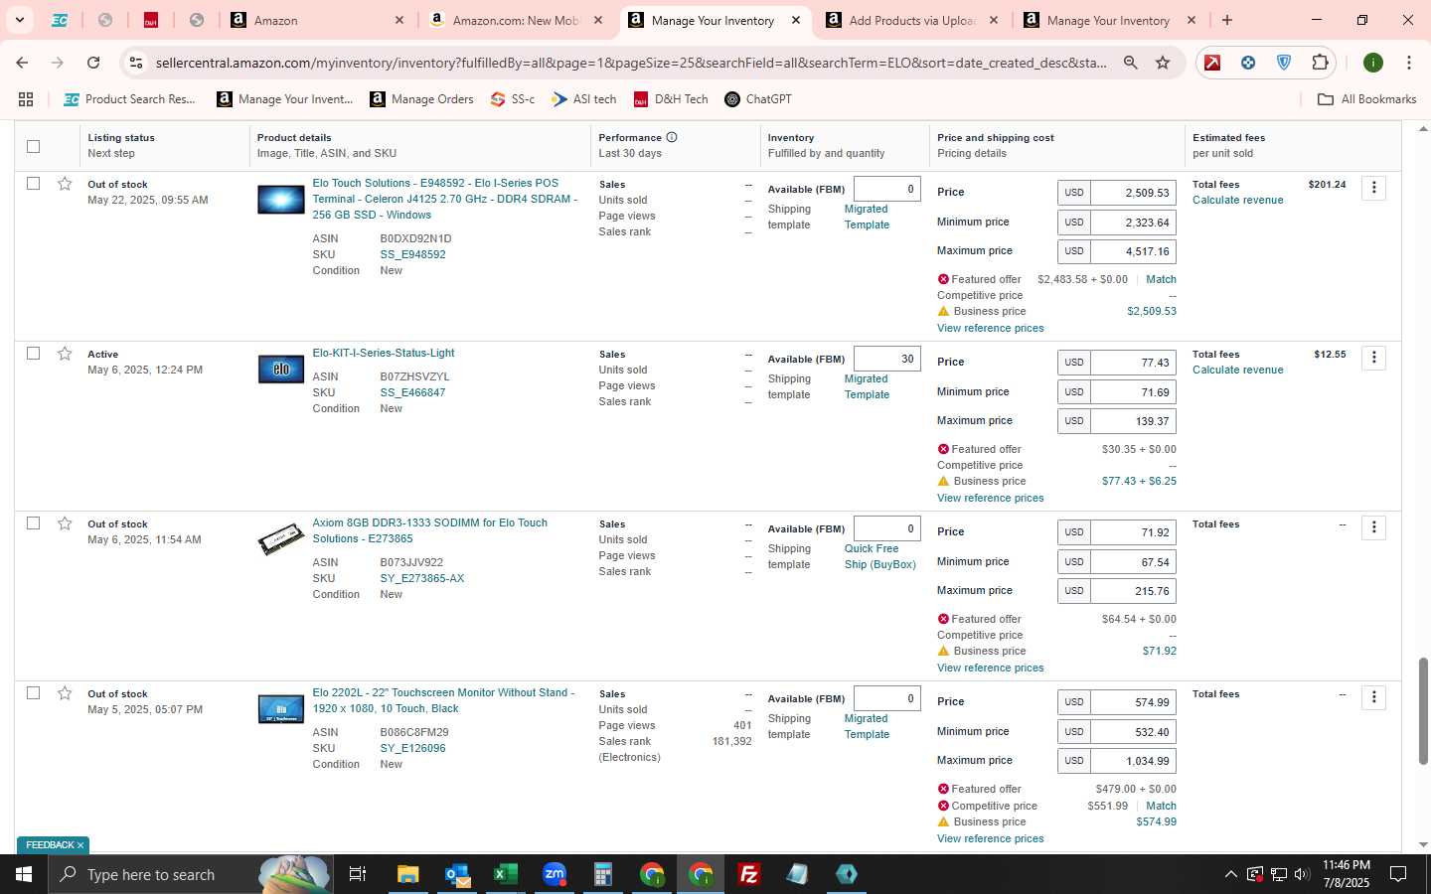Click Calculate revenue for $201.24 fees row
Viewport: 1431px width, 894px height.
point(1237,200)
